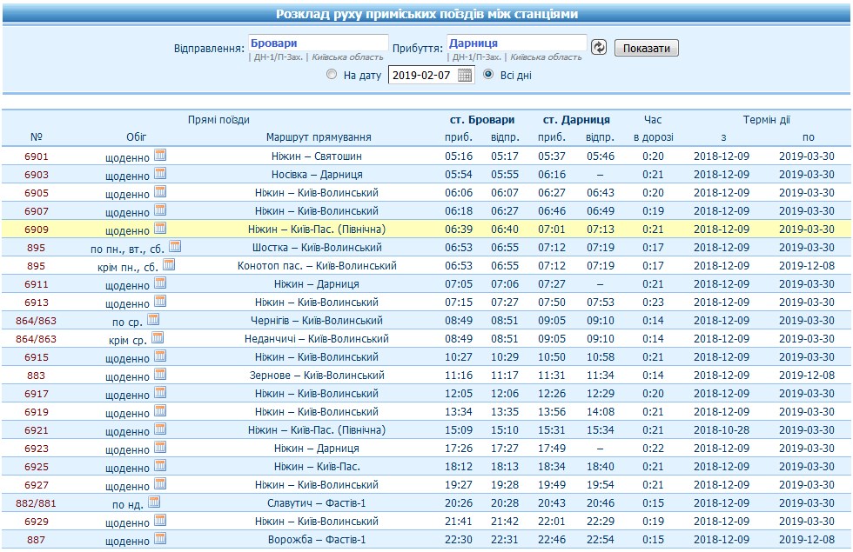Open calendar icon for train 6917
This screenshot has width=853, height=552.
tap(160, 392)
